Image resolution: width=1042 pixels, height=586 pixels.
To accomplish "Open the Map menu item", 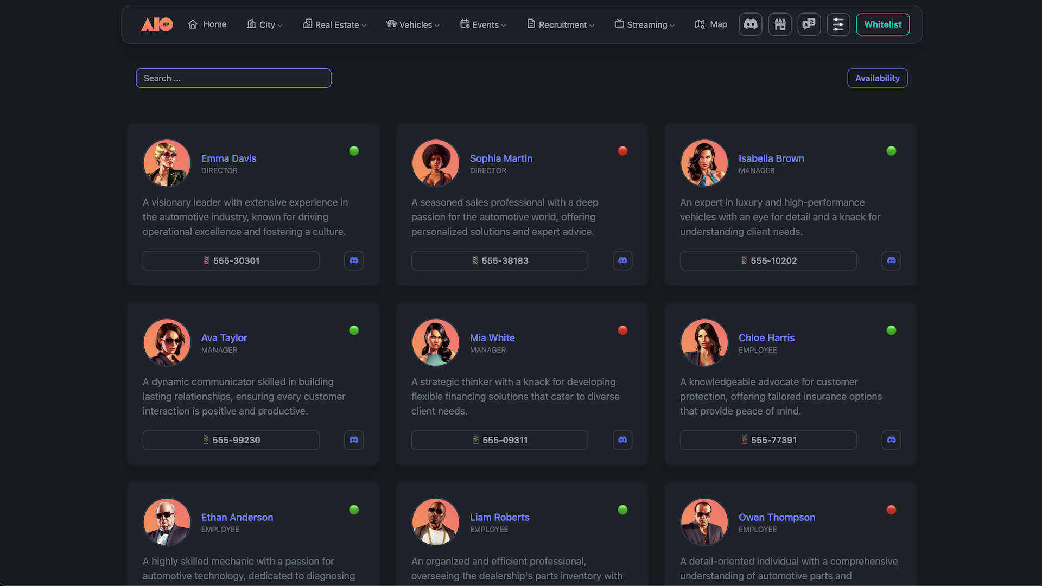I will coord(711,24).
